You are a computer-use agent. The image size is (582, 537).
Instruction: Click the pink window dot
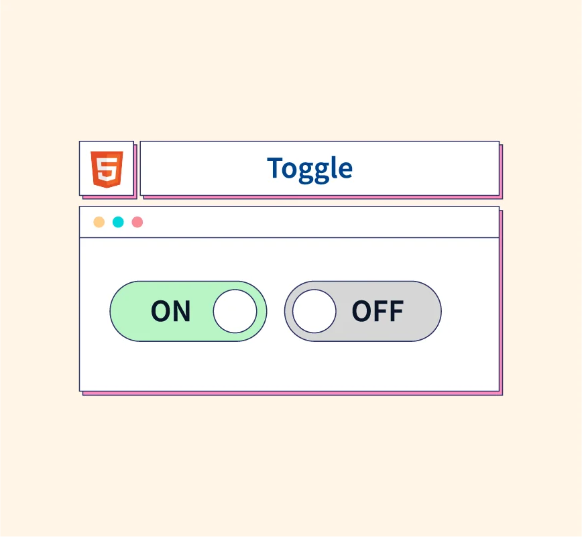[137, 222]
